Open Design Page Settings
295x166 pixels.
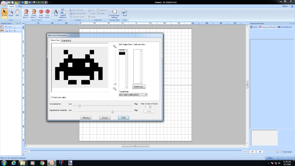[114, 14]
